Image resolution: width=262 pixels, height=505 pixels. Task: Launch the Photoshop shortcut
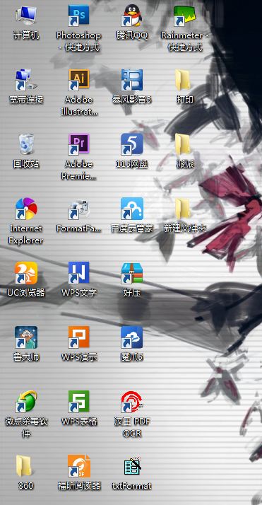[x=79, y=16]
